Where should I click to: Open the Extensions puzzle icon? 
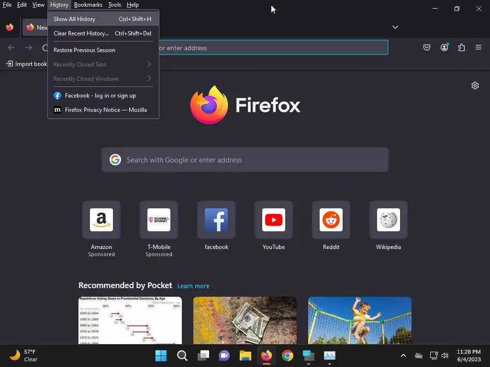pyautogui.click(x=461, y=47)
